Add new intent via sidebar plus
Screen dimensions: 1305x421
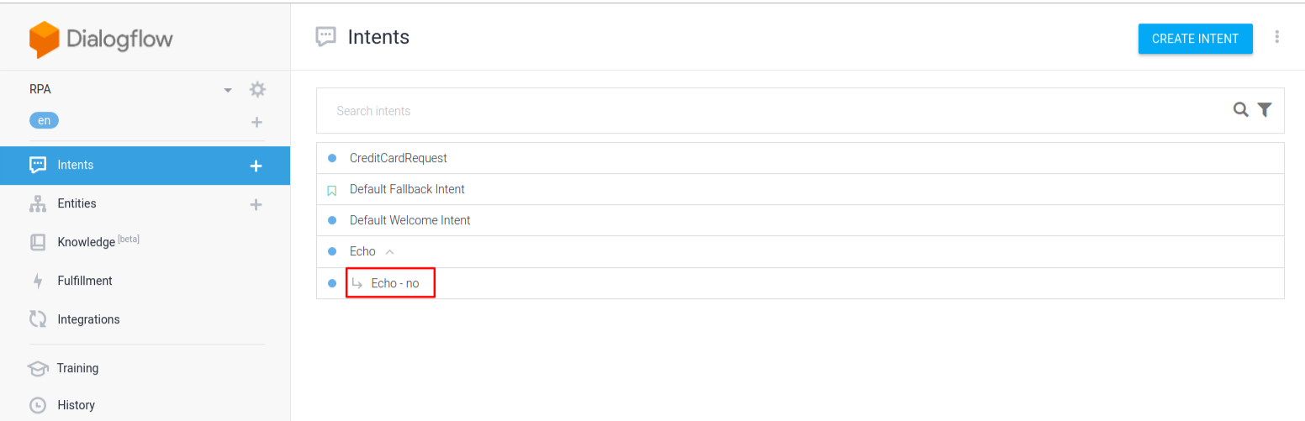256,166
